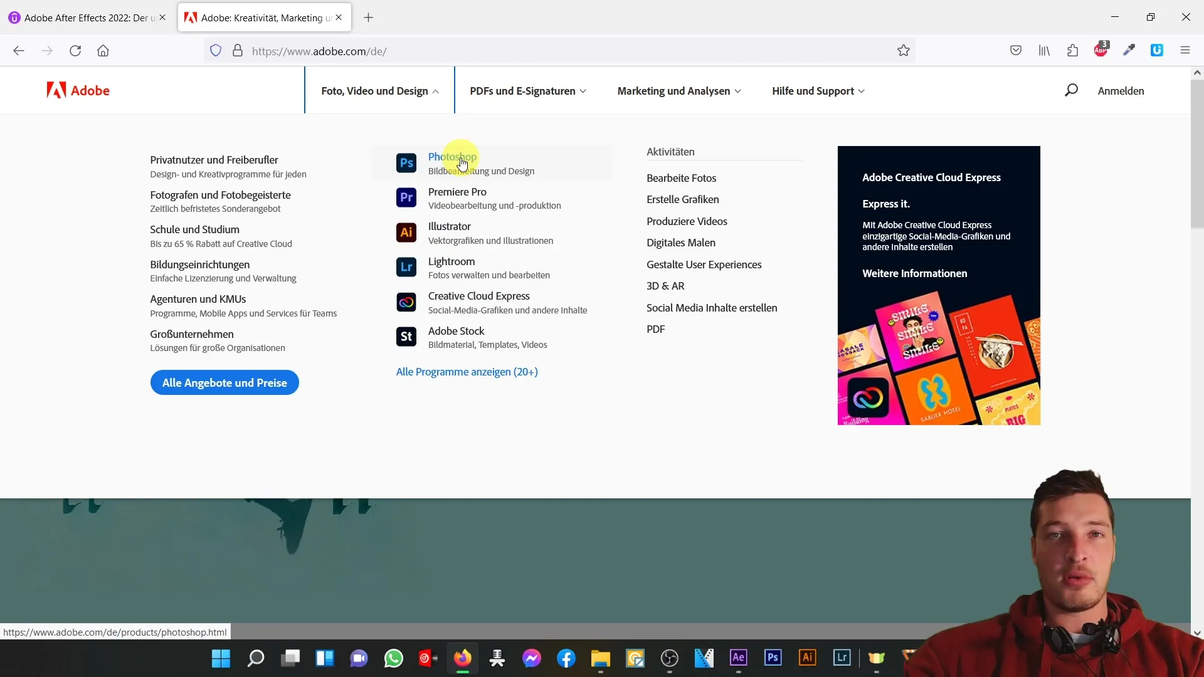Open the Illustrator Ai icon
Screen dimensions: 1204x677
coord(406,233)
